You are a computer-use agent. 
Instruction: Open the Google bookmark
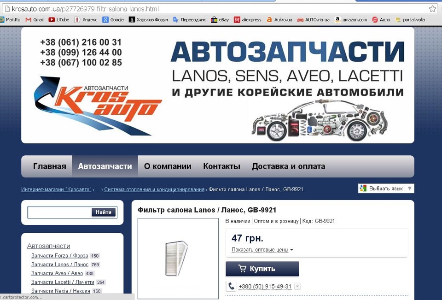point(113,20)
